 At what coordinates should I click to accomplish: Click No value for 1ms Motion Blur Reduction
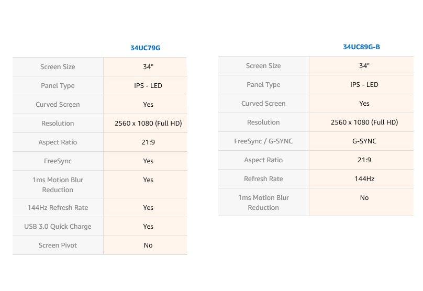[364, 198]
